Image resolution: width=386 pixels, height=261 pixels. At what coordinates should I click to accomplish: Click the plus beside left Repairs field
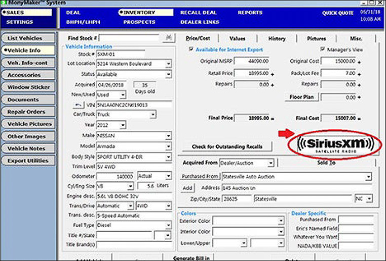[272, 85]
